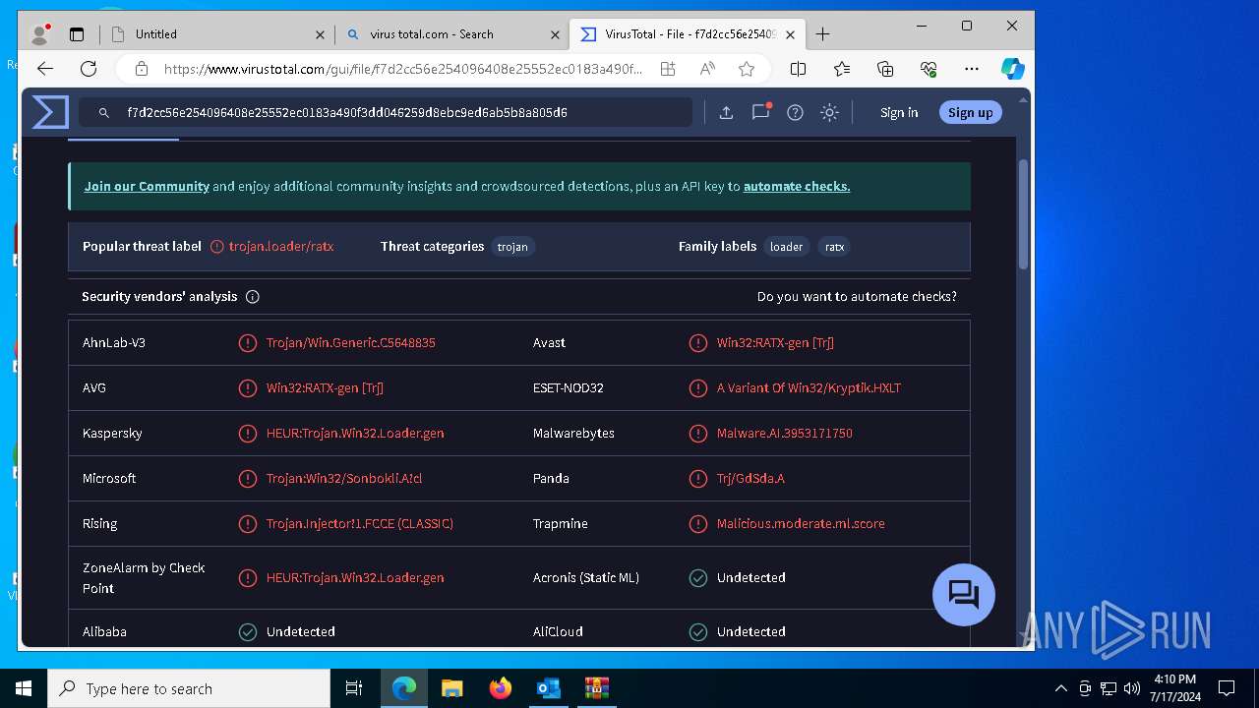
Task: Click the upload file icon
Action: tap(726, 113)
